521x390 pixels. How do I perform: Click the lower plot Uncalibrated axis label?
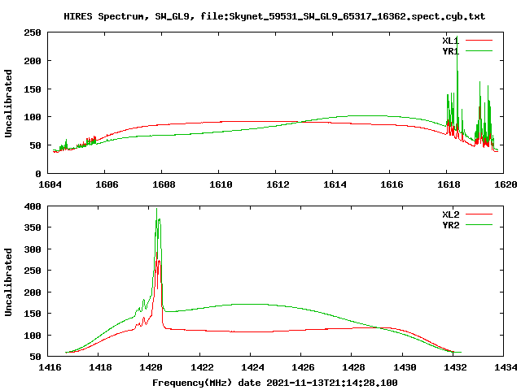click(x=8, y=282)
